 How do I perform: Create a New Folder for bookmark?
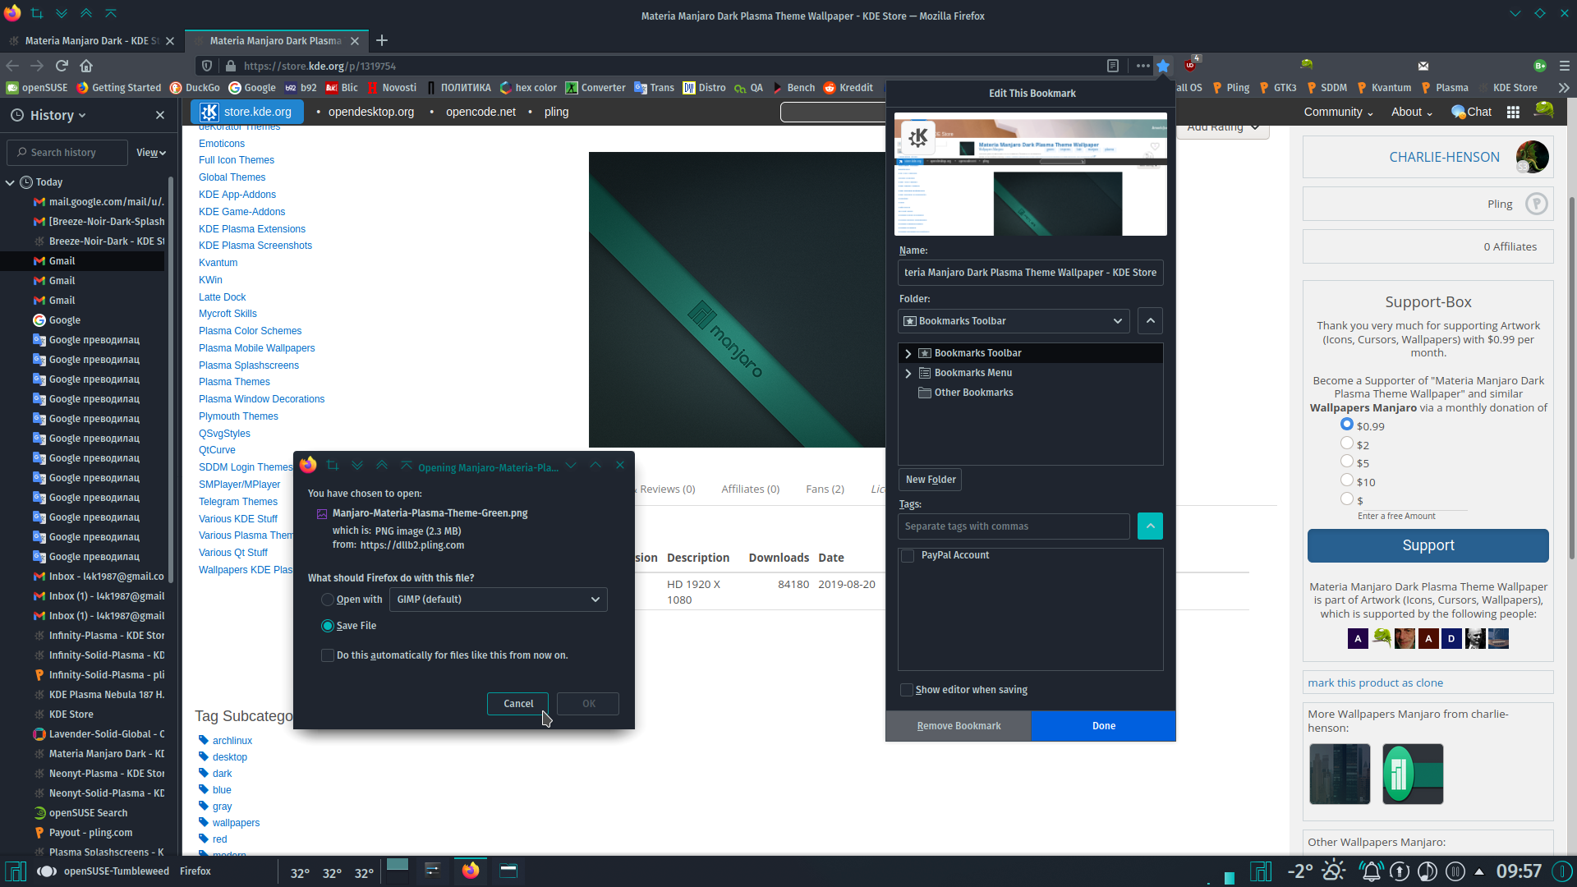coord(931,480)
